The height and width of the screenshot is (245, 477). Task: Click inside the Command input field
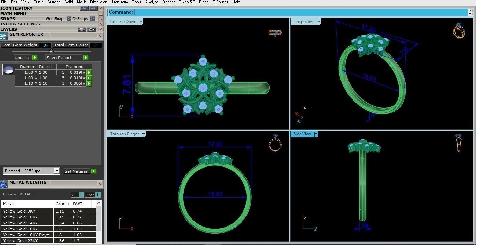[301, 12]
